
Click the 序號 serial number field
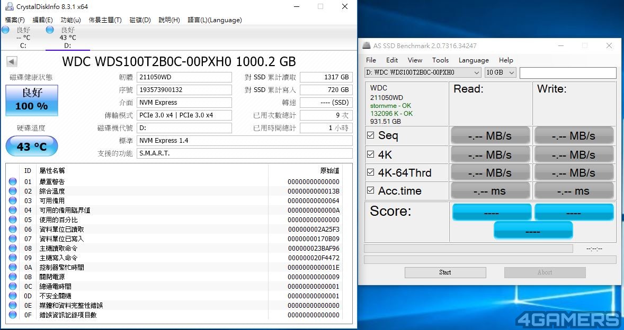184,90
